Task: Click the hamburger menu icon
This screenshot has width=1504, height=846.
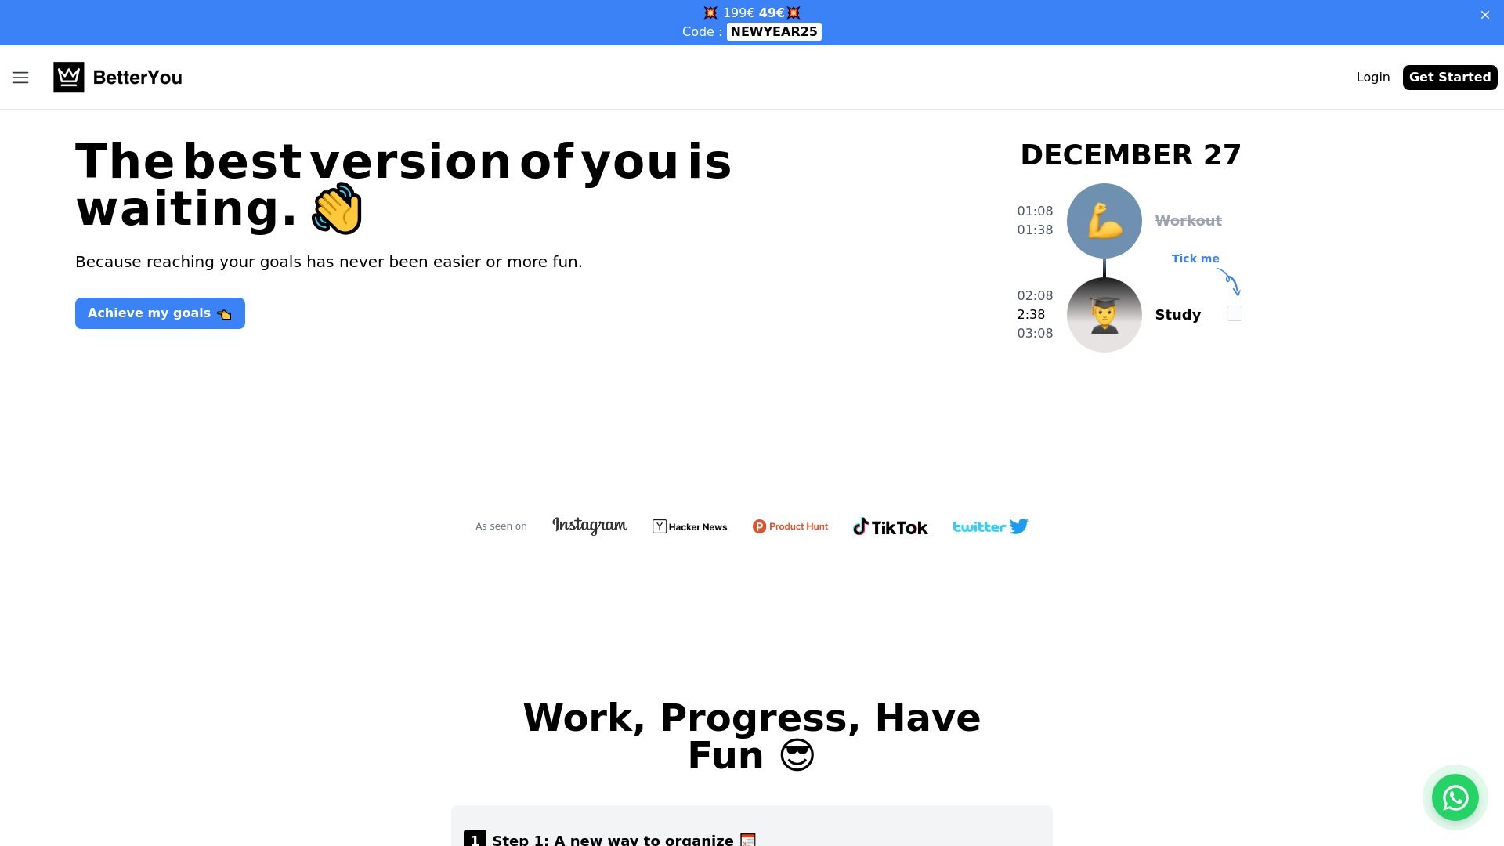Action: [20, 78]
